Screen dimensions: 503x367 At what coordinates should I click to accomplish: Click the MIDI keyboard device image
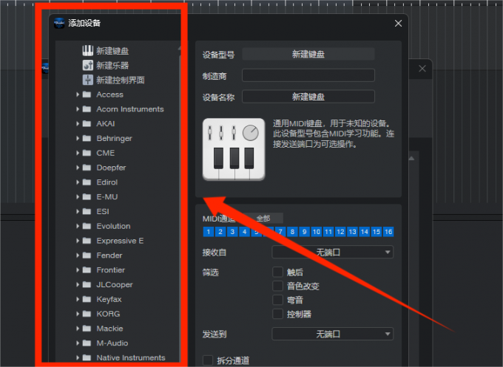tap(234, 149)
